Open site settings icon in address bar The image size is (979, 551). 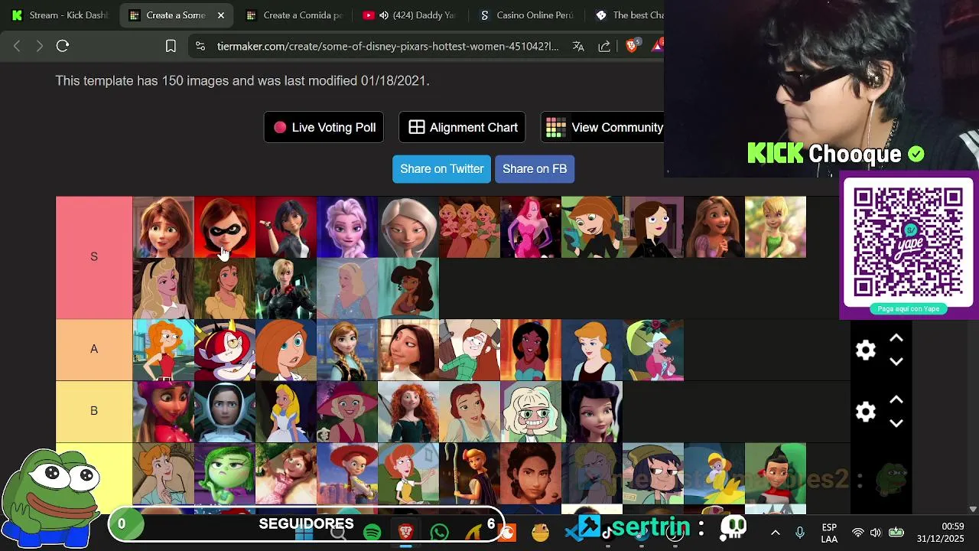pyautogui.click(x=200, y=46)
